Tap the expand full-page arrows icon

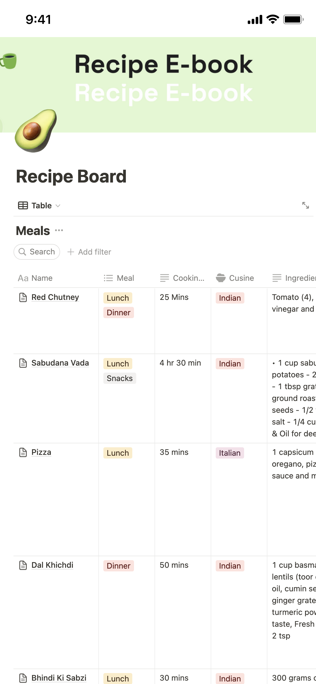305,205
